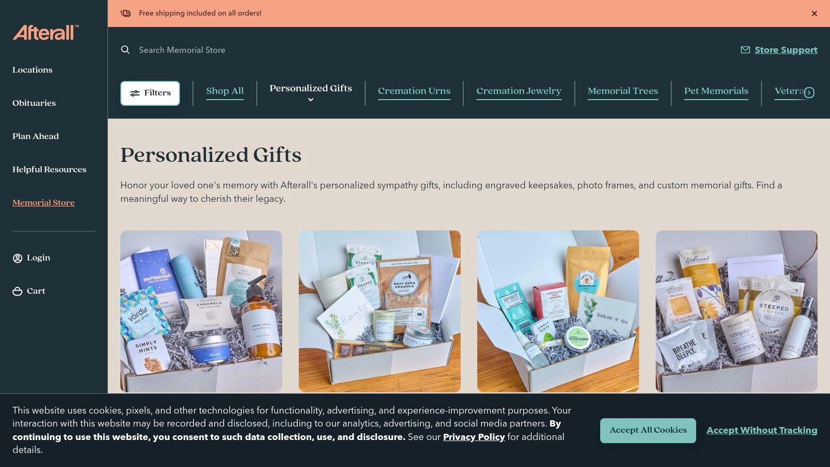
Task: Click the Store Support envelope icon
Action: point(745,50)
